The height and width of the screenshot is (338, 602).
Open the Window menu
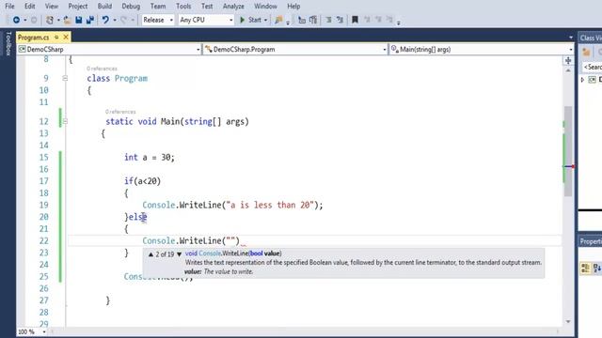point(265,7)
